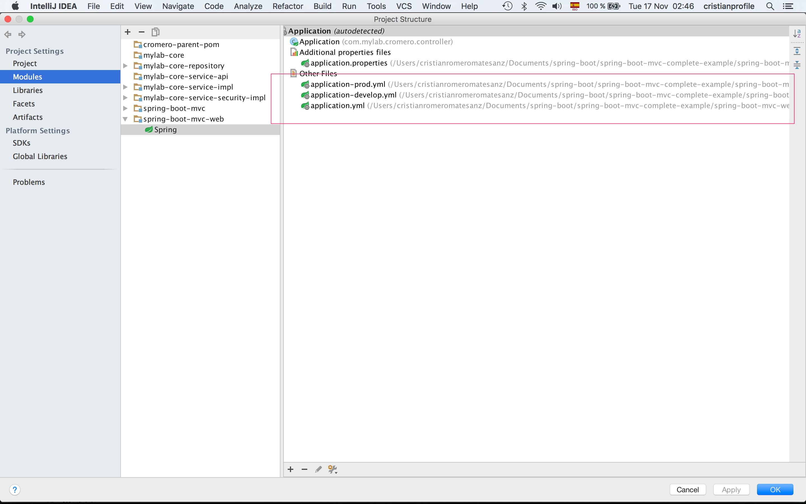Click the back navigation arrow
Image resolution: width=806 pixels, height=504 pixels.
click(8, 34)
